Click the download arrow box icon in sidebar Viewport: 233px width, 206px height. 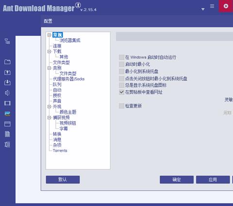[7, 82]
